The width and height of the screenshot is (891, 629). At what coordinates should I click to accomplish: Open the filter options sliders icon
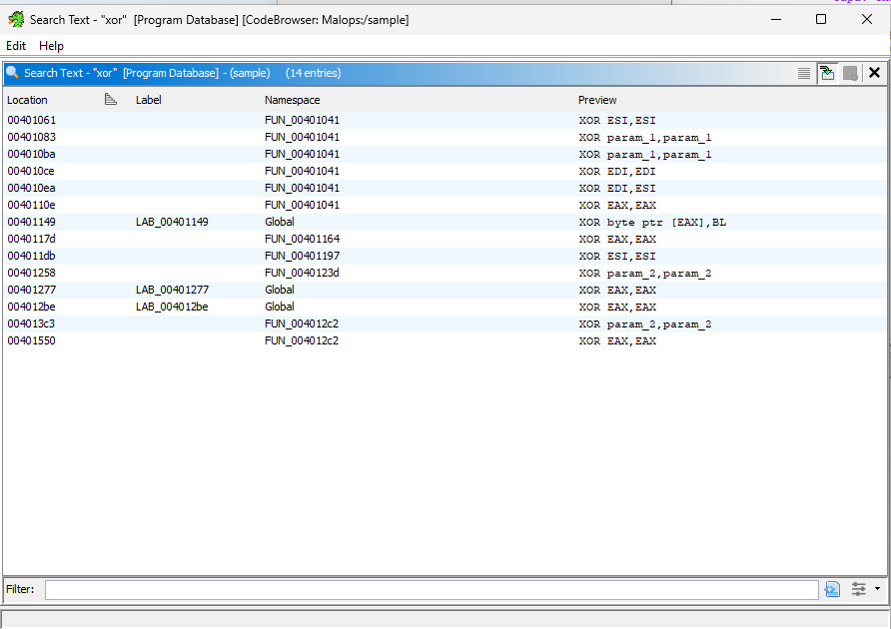tap(858, 590)
